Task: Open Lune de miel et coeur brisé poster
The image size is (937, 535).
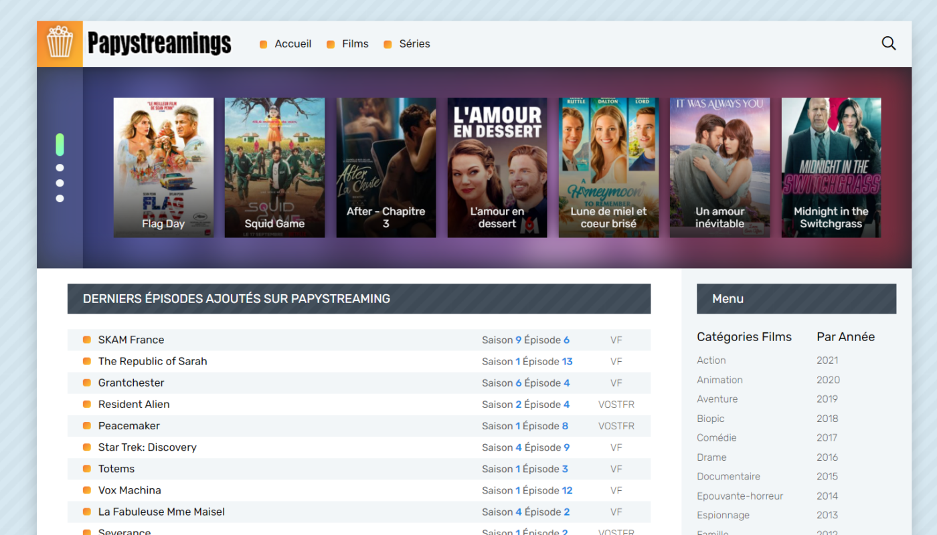Action: click(608, 168)
